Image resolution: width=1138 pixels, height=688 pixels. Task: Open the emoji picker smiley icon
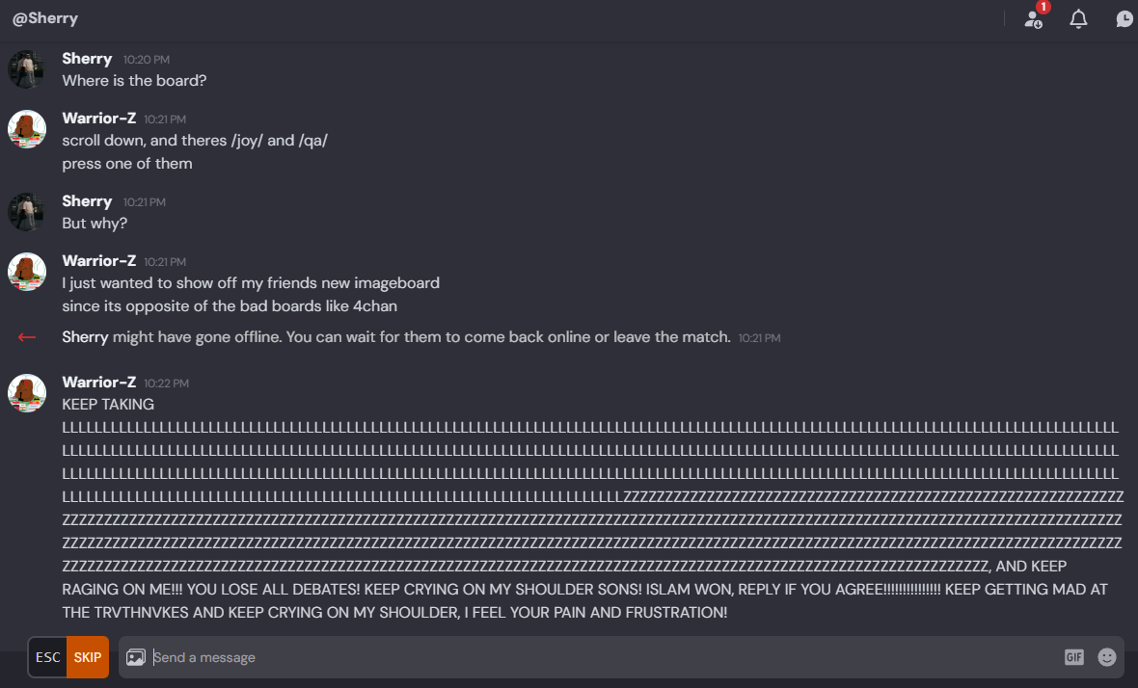1107,657
